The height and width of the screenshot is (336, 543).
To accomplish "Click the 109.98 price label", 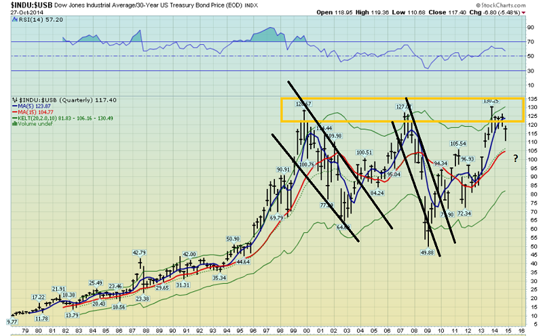I will tap(334, 136).
